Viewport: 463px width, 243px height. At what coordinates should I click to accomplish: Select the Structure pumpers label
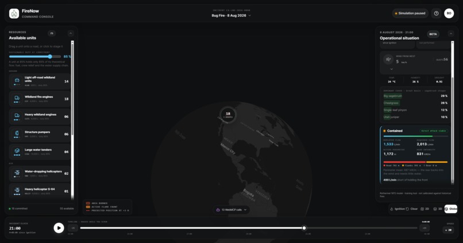point(37,132)
